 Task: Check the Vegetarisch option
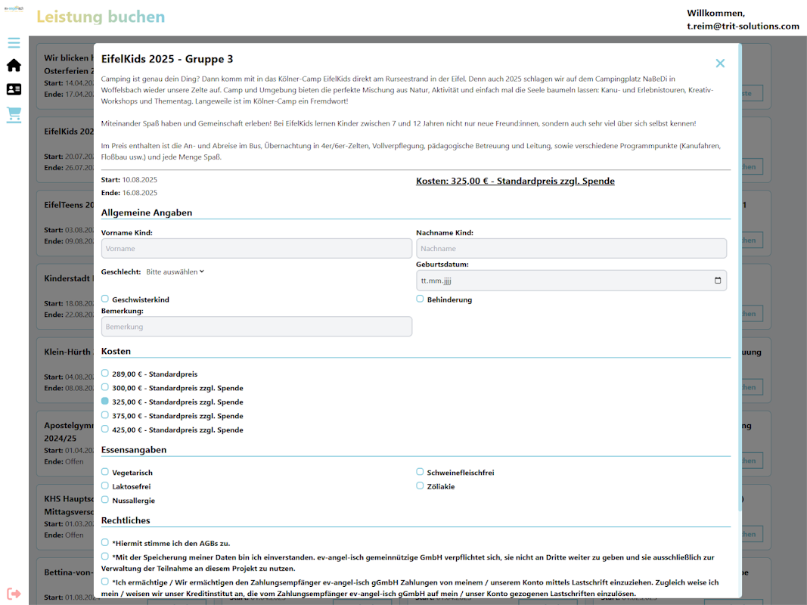click(x=105, y=472)
